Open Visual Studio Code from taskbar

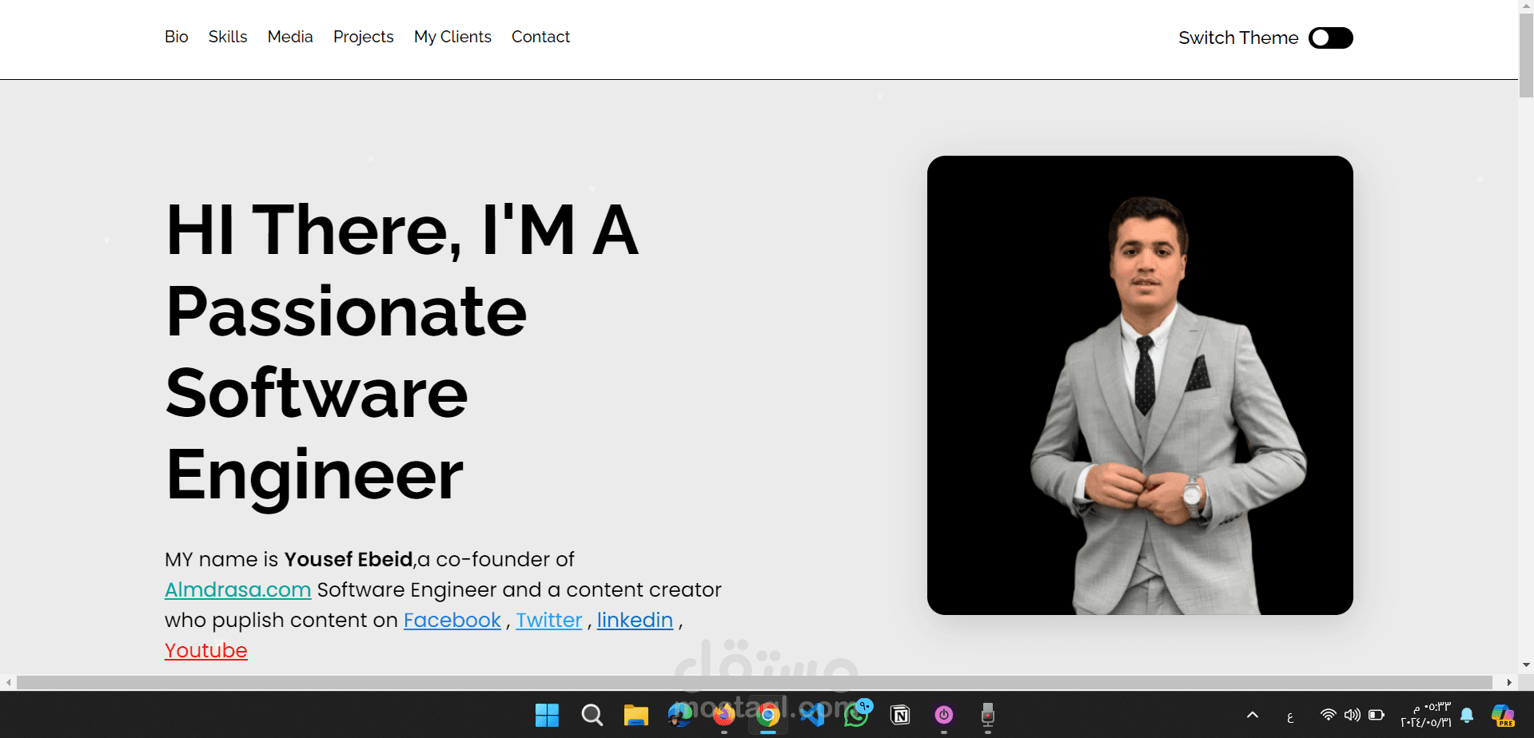(812, 715)
